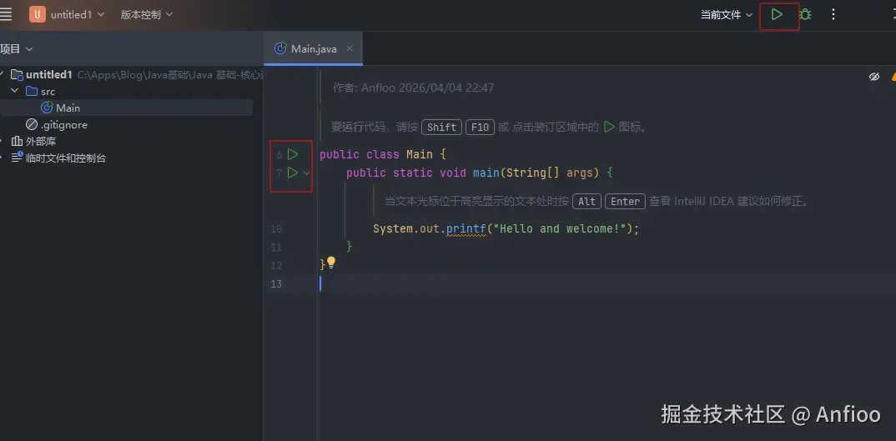Viewport: 896px width, 441px height.
Task: Click the 外部库 library icon
Action: 17,141
